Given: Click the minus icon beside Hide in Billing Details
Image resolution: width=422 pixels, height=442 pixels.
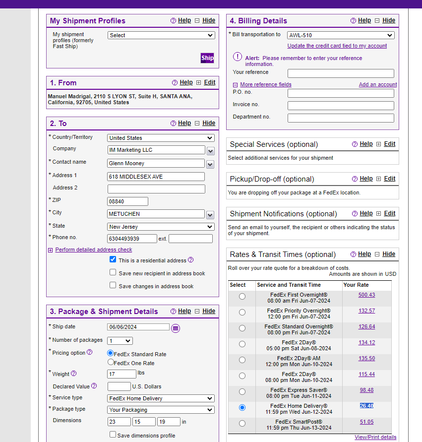Looking at the screenshot, I should point(377,20).
